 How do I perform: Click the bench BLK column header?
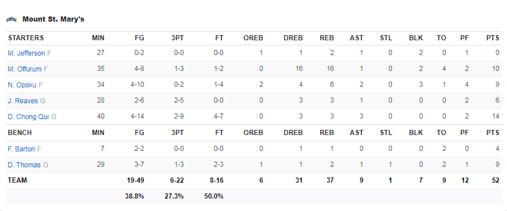pyautogui.click(x=416, y=133)
